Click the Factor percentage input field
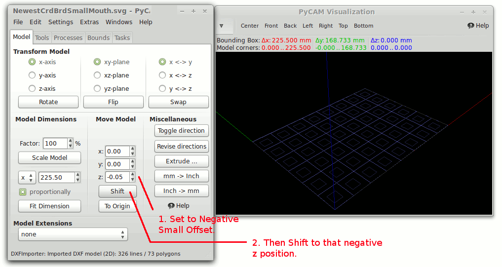This screenshot has width=502, height=267. (55, 144)
